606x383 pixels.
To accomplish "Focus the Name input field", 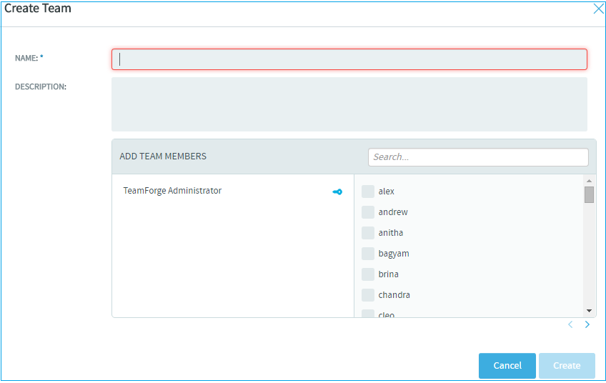I will [349, 59].
